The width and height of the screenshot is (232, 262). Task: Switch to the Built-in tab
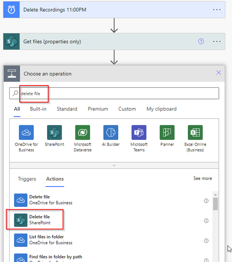point(38,109)
